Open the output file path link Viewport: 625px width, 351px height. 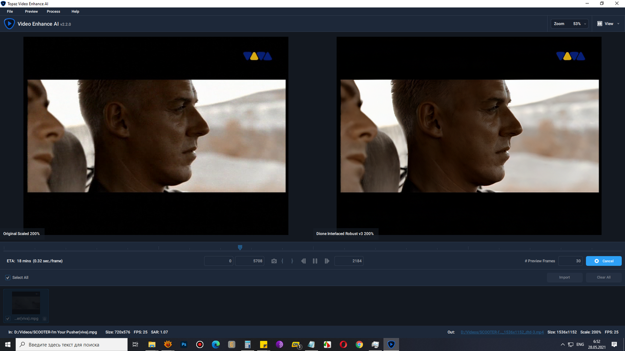(x=502, y=332)
